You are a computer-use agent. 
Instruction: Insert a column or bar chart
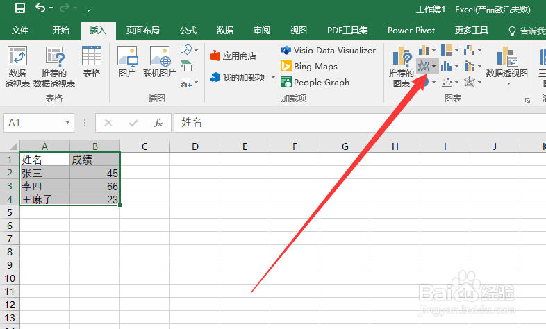coord(424,50)
